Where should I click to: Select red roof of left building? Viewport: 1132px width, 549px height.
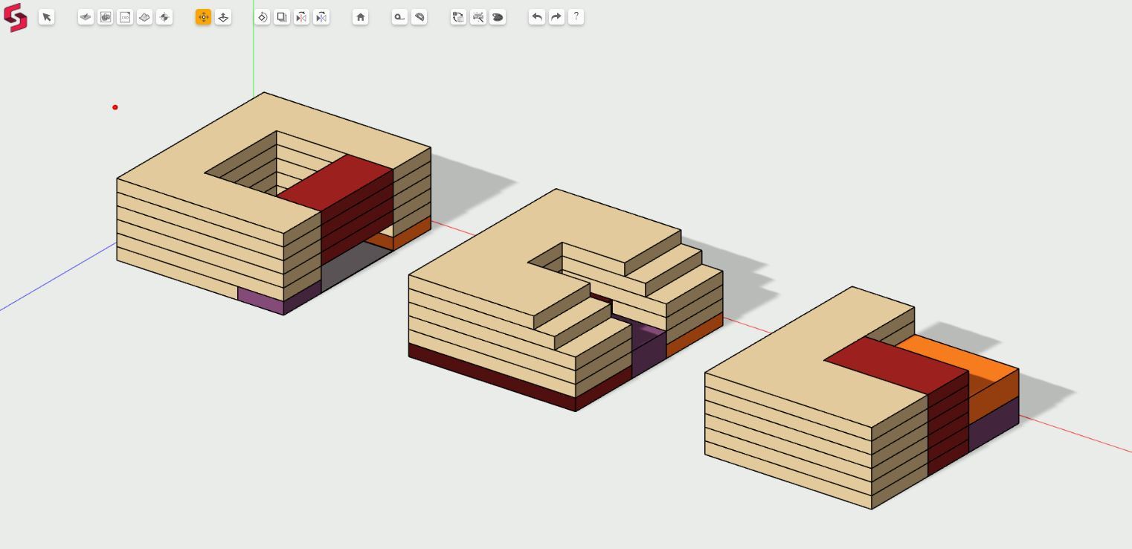coord(335,183)
